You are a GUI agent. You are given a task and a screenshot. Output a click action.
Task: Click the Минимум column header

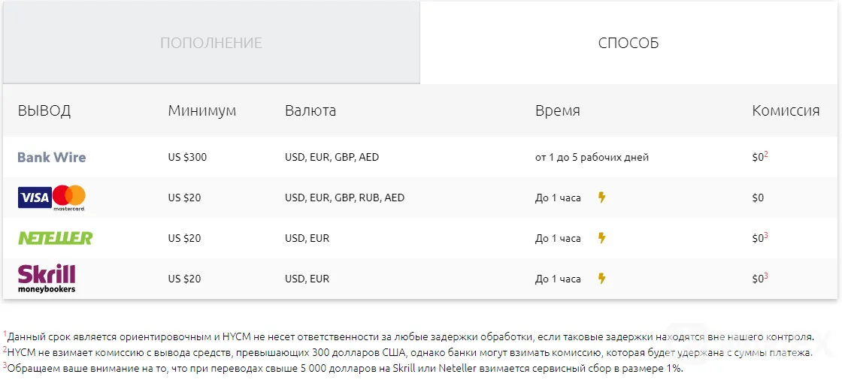pyautogui.click(x=202, y=111)
